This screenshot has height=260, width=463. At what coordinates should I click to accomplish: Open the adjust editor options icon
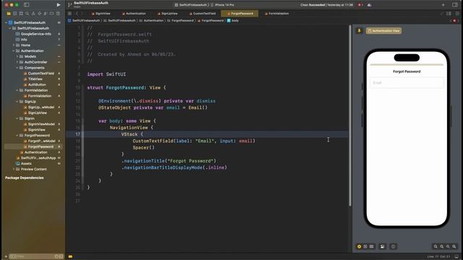tap(457, 14)
